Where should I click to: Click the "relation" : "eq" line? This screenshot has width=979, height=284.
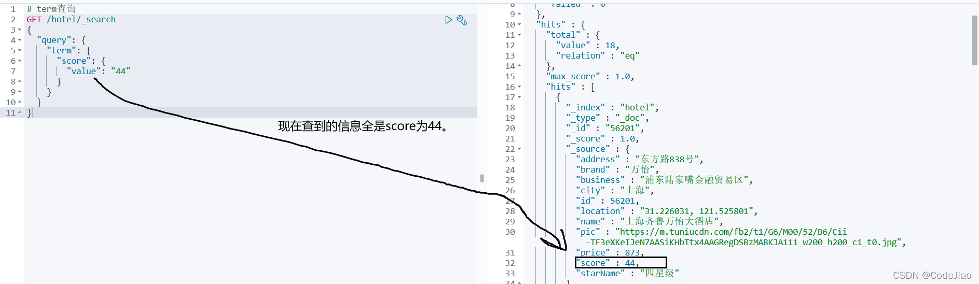(x=597, y=55)
